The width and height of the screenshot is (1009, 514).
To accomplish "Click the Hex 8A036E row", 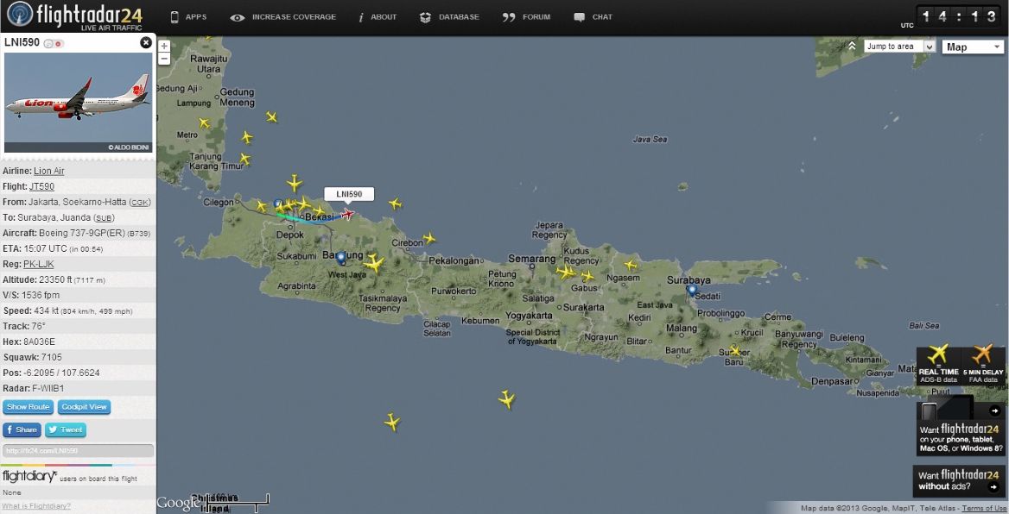I will 78,342.
